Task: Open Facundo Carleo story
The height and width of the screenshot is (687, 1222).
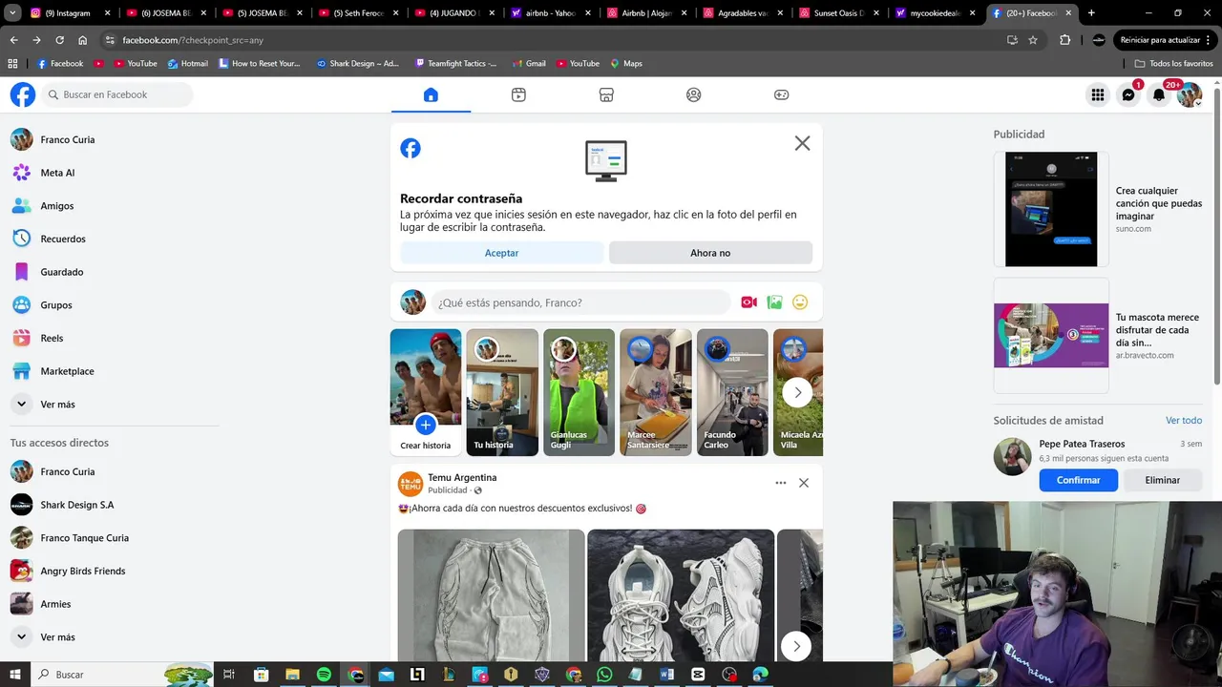Action: pyautogui.click(x=732, y=392)
